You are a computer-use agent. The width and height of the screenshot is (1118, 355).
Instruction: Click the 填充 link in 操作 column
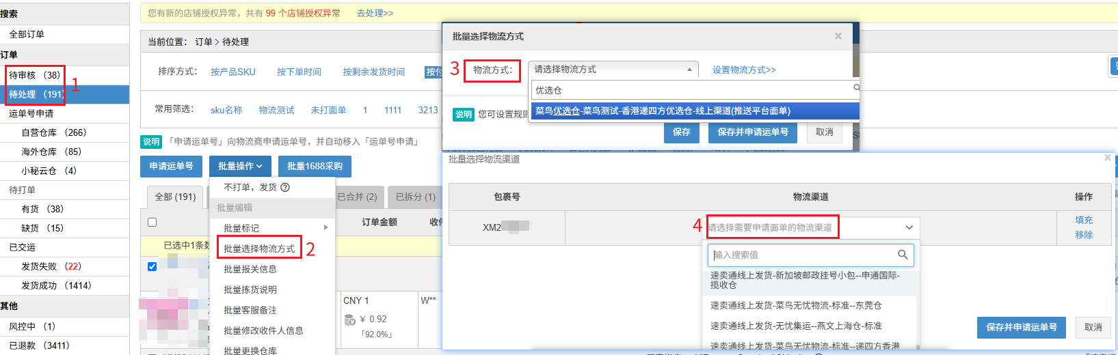click(x=1084, y=220)
